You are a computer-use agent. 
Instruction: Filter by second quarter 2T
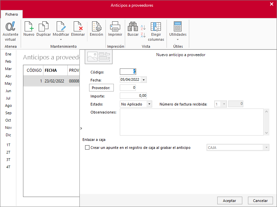(x=8, y=152)
